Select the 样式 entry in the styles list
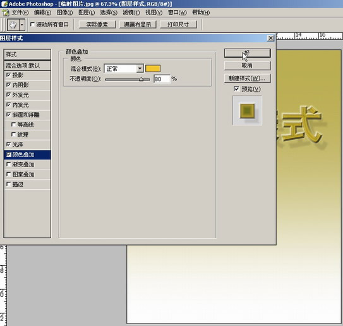This screenshot has width=343, height=326. 27,54
